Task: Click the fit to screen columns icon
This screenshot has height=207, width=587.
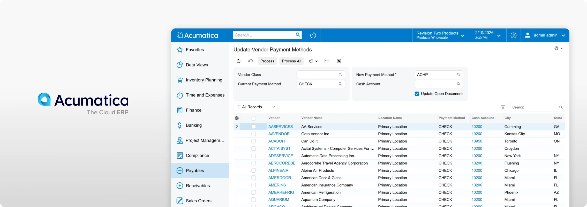Action: pos(327,61)
